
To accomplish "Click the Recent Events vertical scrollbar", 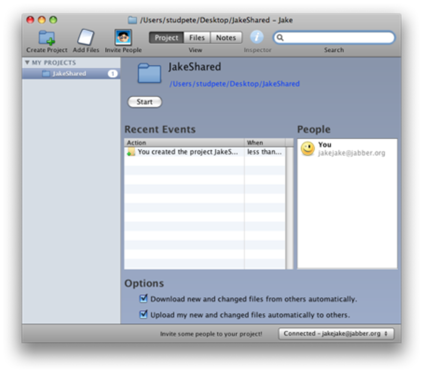I will tap(289, 208).
